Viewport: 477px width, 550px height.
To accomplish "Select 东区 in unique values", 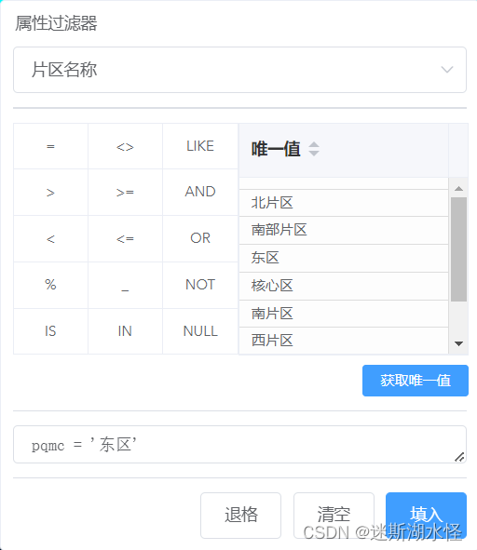I will 344,258.
